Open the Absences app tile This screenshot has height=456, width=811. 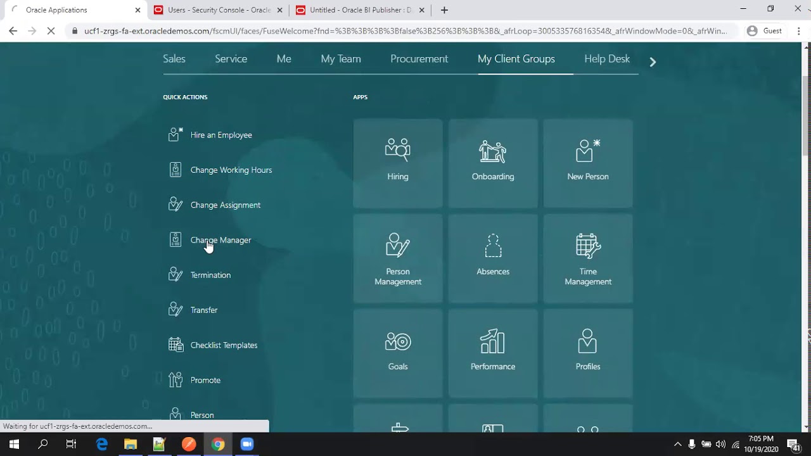pyautogui.click(x=493, y=258)
